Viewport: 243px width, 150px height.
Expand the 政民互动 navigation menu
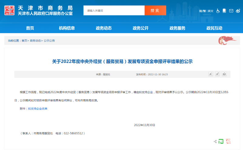pos(214,28)
